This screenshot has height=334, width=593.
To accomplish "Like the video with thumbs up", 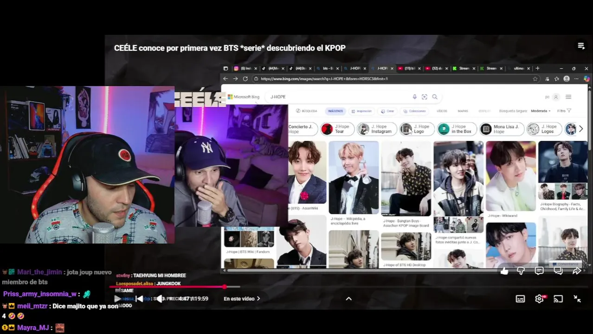I will click(504, 271).
